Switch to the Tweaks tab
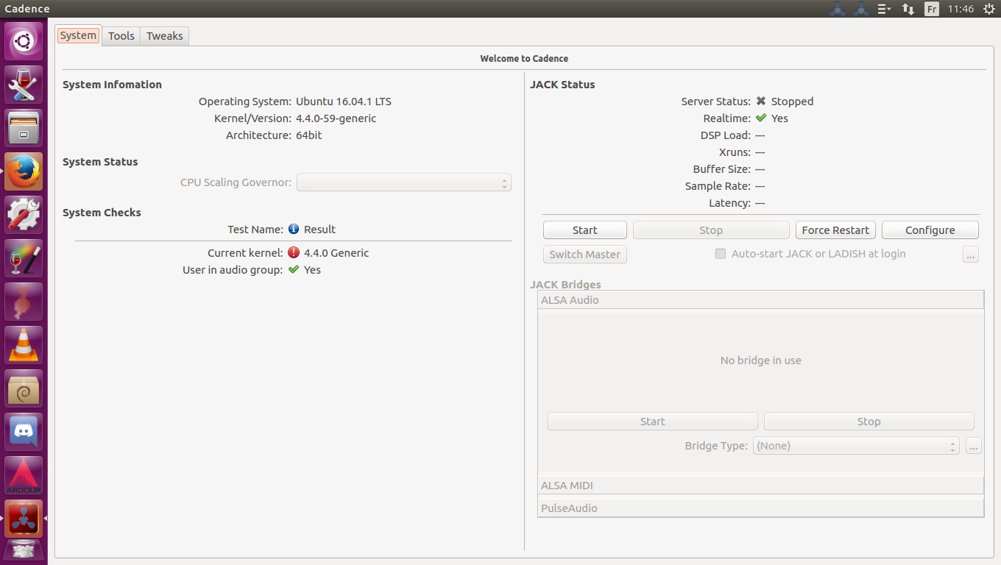Image resolution: width=1001 pixels, height=565 pixels. pos(164,35)
